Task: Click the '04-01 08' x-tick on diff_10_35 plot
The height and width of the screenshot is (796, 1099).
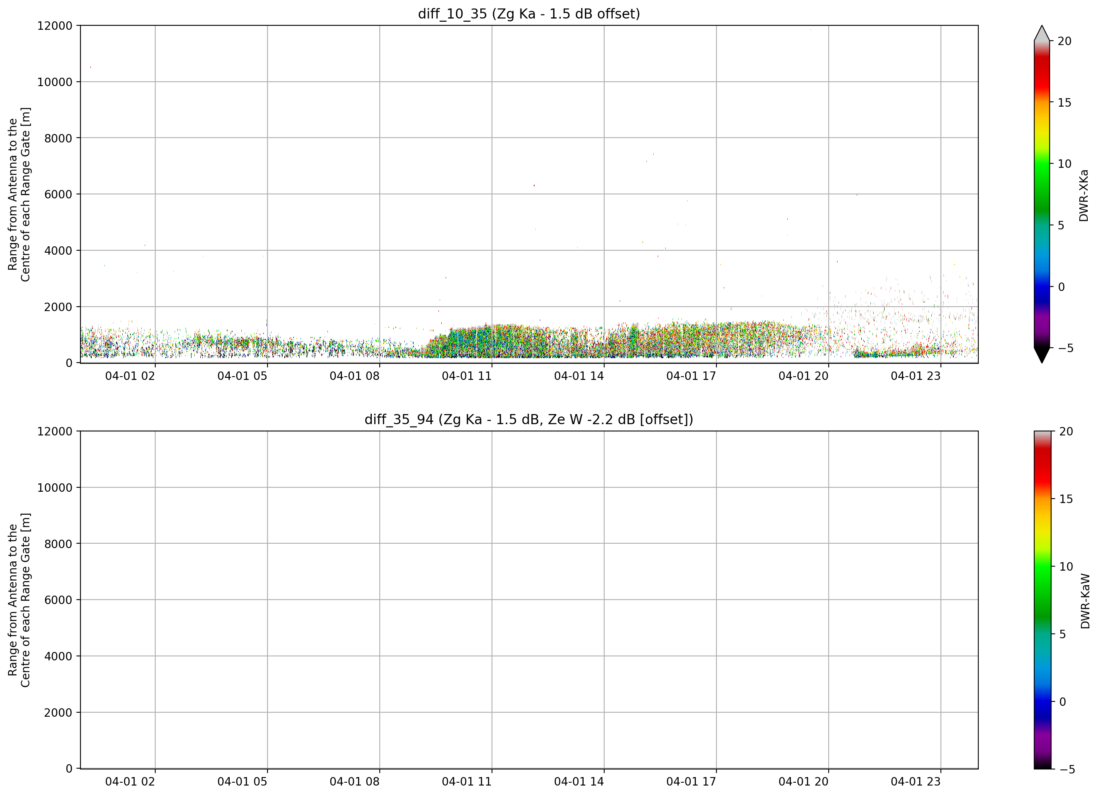Action: [355, 376]
